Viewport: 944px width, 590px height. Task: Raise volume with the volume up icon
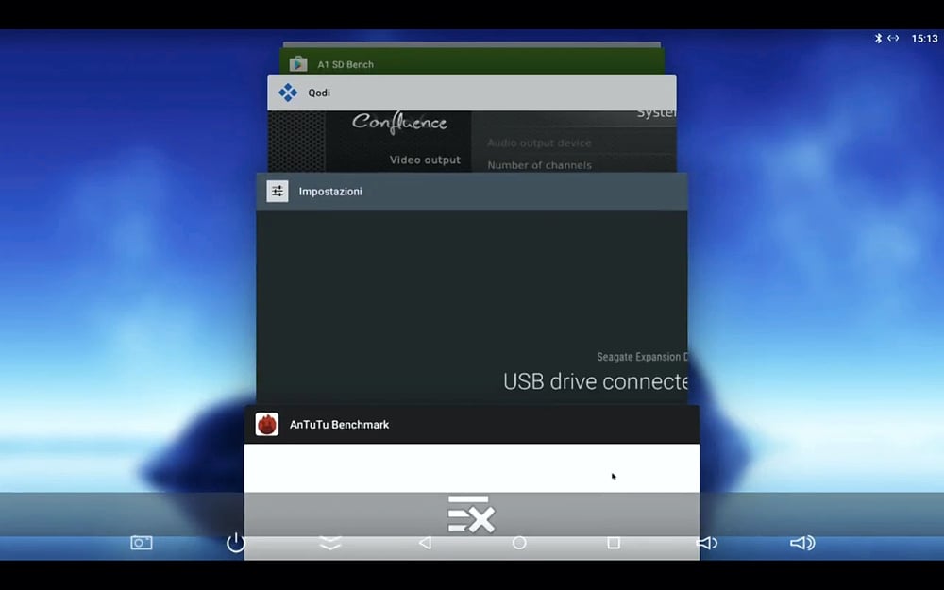(x=801, y=543)
